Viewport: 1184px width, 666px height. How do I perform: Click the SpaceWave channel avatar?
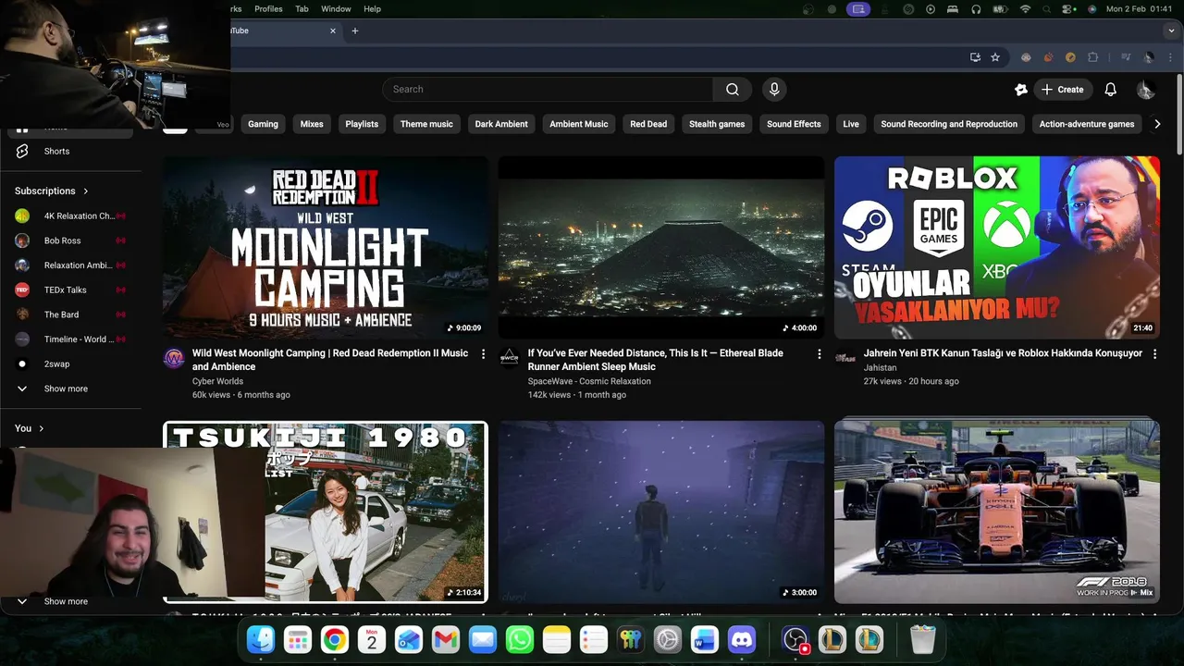509,359
